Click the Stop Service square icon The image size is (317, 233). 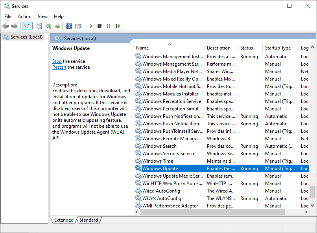tap(100, 26)
